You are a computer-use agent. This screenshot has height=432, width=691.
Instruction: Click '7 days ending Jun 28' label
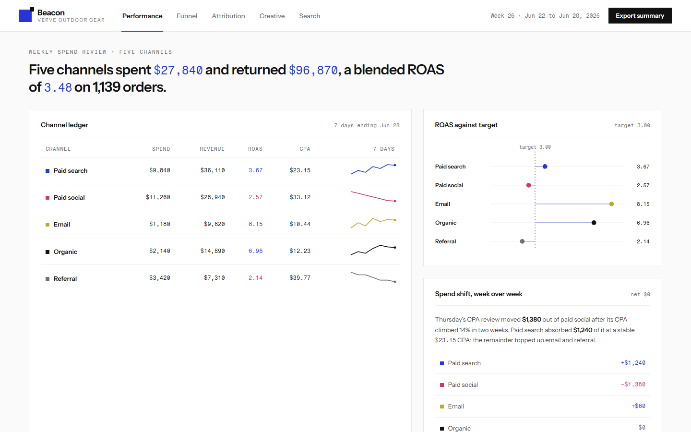click(367, 125)
